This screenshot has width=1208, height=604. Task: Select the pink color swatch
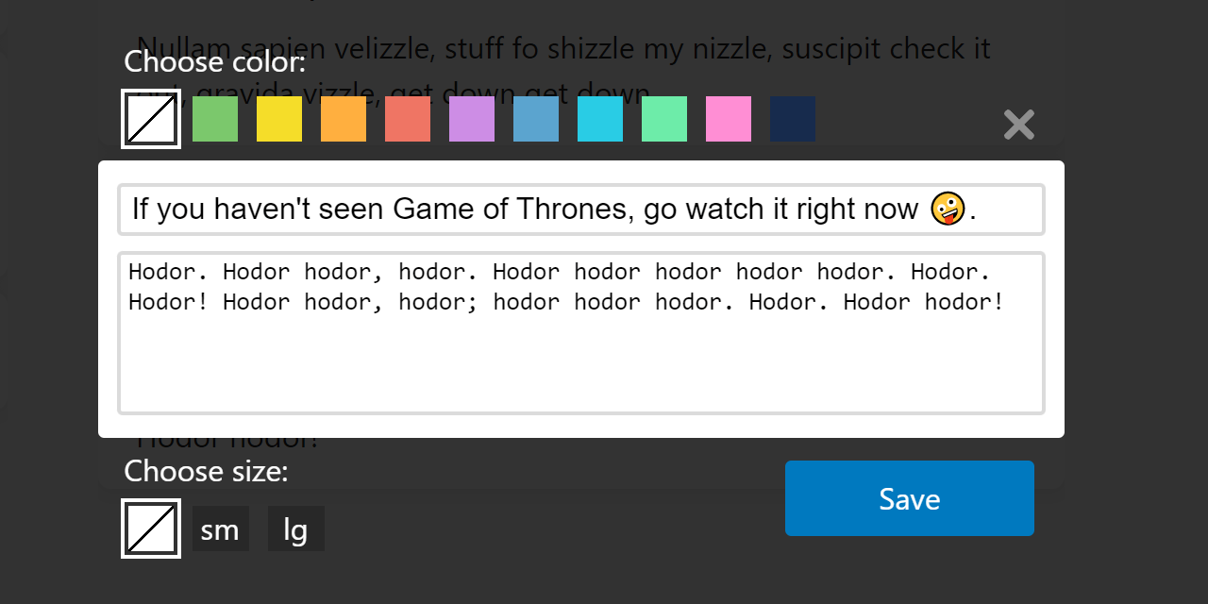[x=729, y=119]
